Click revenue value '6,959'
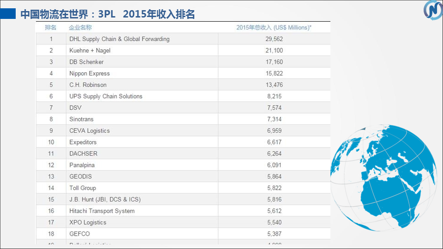Screen dimensions: 443x249 [274, 130]
